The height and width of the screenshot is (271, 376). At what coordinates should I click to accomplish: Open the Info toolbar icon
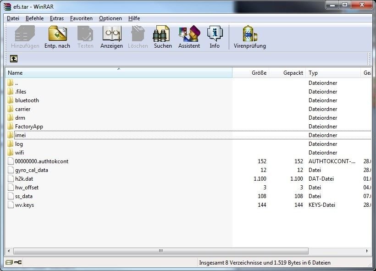click(x=215, y=33)
